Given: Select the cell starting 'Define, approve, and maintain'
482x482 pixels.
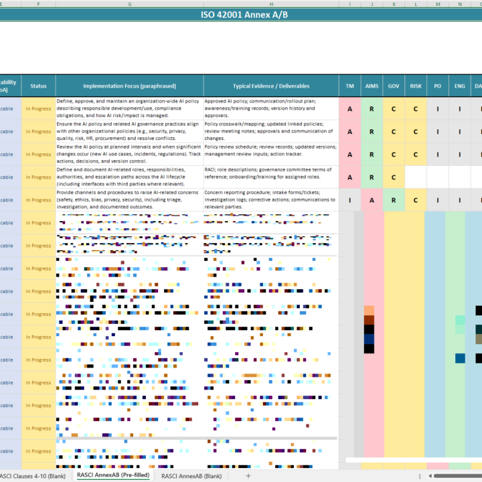Looking at the screenshot, I should click(x=130, y=108).
